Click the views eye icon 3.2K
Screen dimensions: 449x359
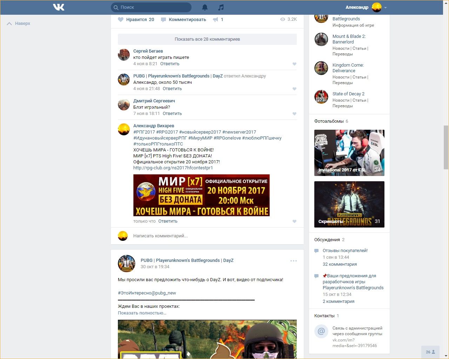[283, 20]
